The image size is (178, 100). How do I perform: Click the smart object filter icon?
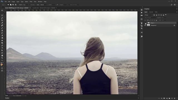pos(164,15)
